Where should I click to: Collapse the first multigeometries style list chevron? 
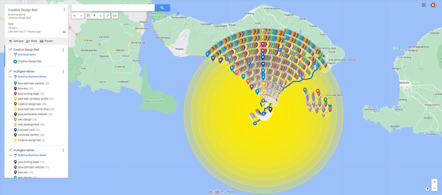10,76
